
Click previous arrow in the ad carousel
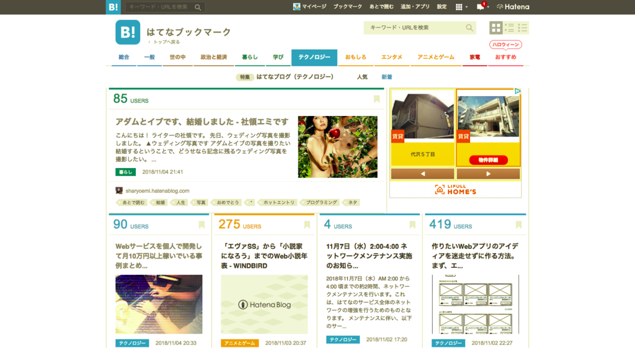(x=422, y=174)
